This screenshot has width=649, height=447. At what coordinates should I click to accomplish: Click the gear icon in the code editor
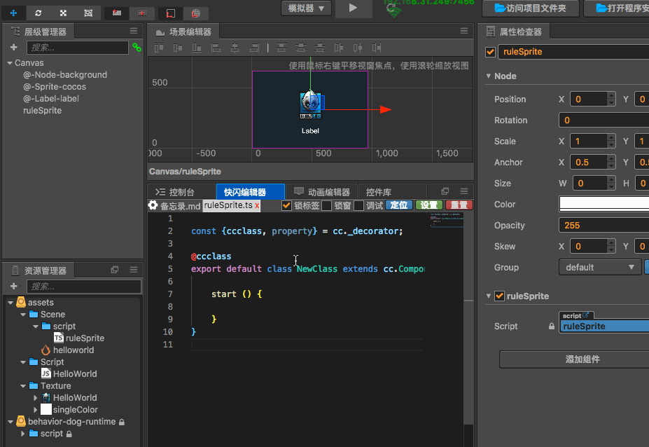click(x=153, y=205)
